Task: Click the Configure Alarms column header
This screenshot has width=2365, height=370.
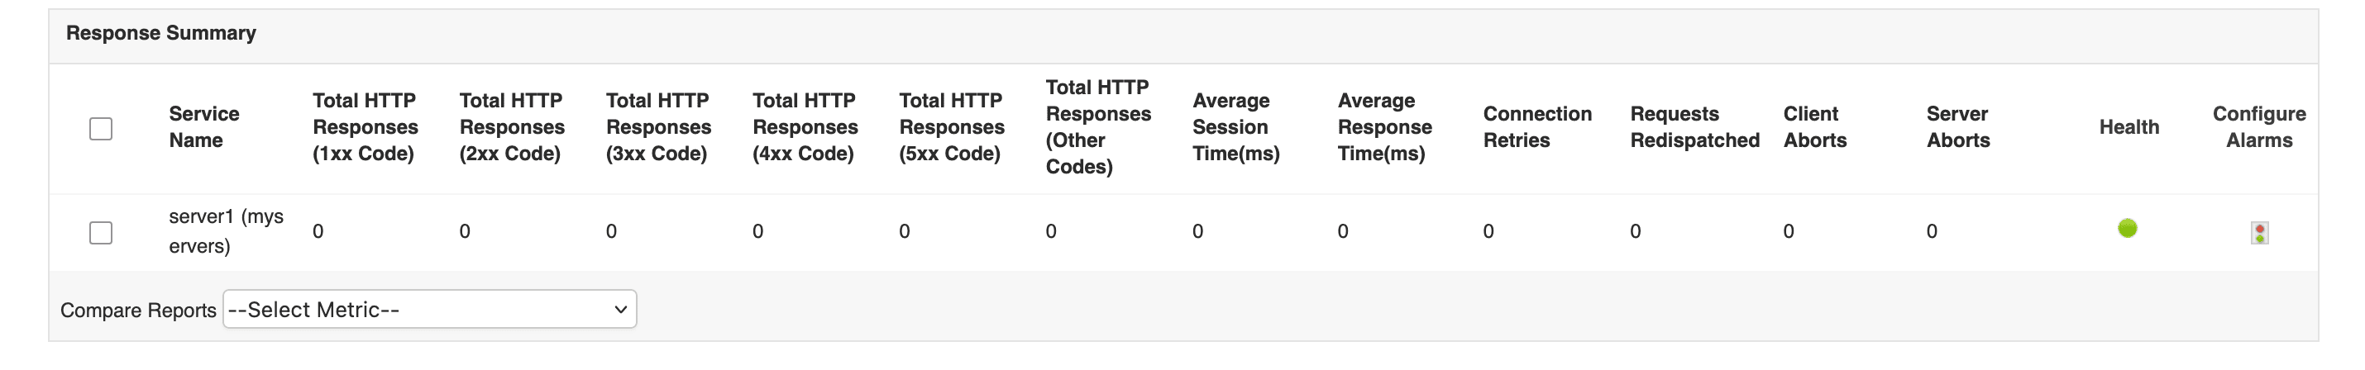Action: pos(2258,127)
